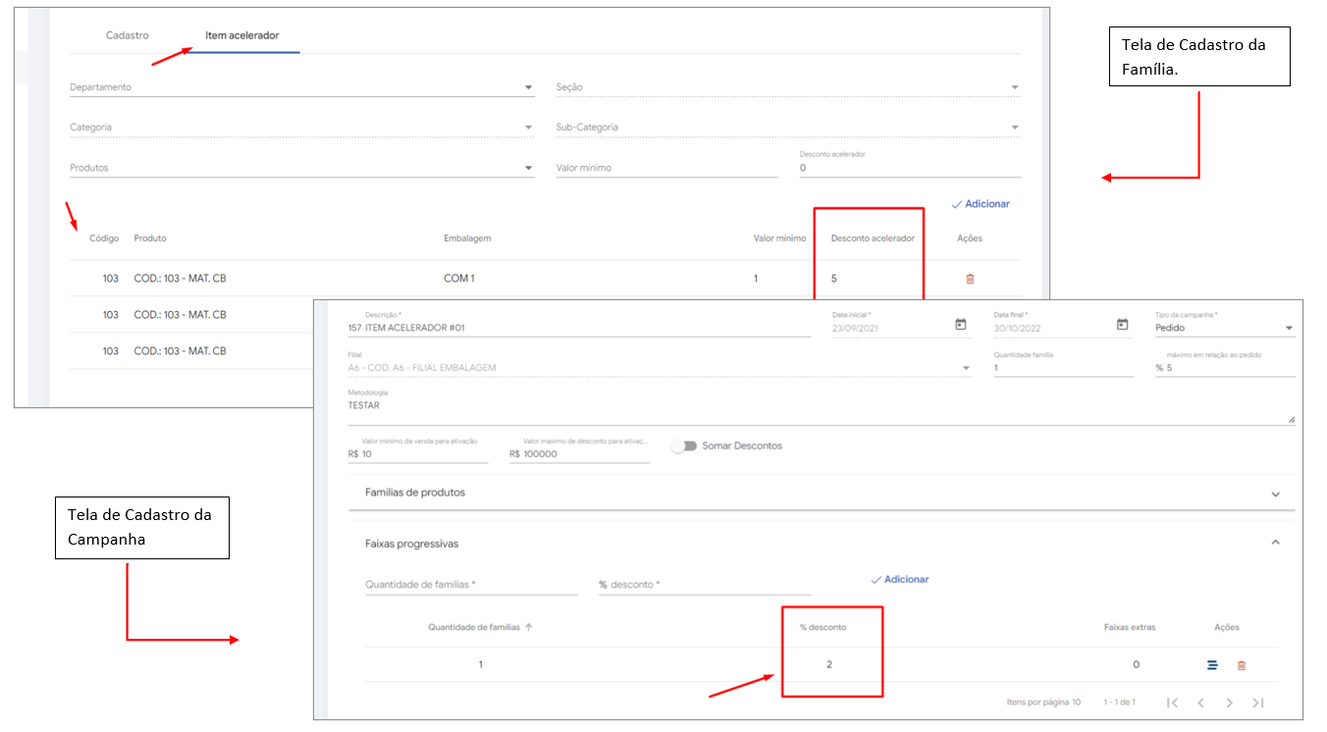The width and height of the screenshot is (1327, 732).
Task: Delete the progressive range row
Action: tap(1241, 665)
